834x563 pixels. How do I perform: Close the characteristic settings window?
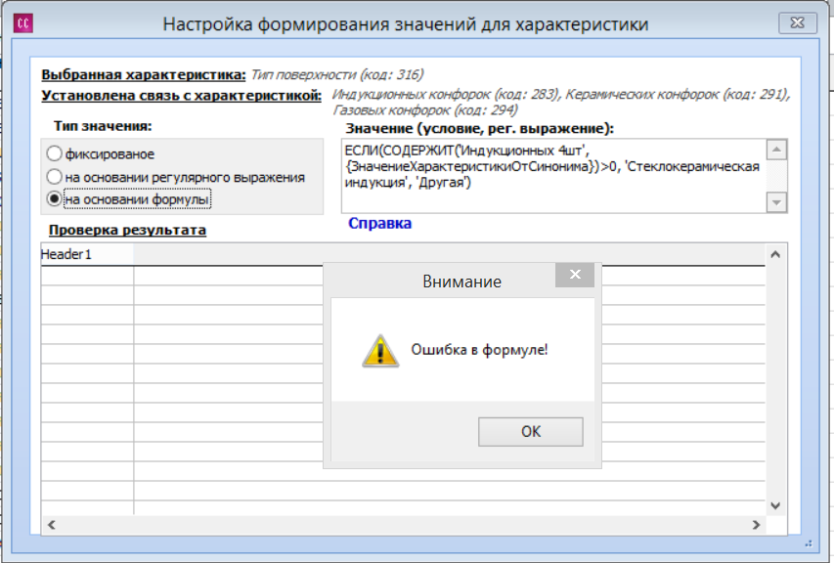(797, 22)
